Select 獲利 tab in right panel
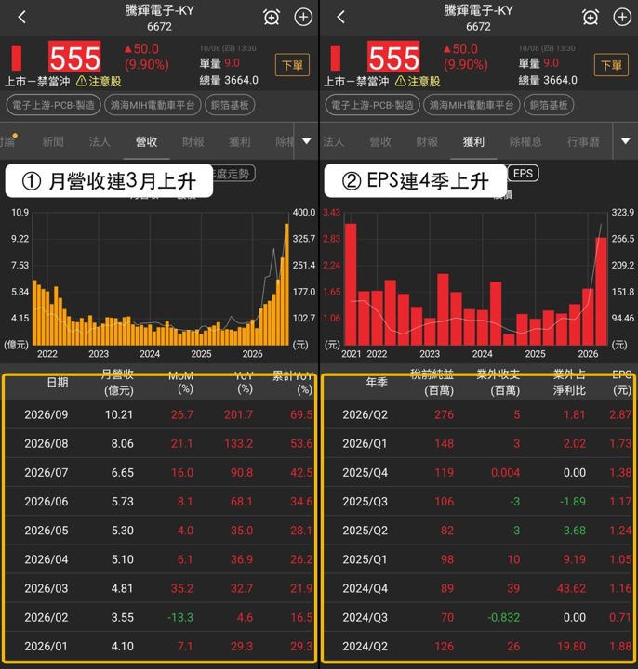Viewport: 638px width, 669px height. (473, 141)
